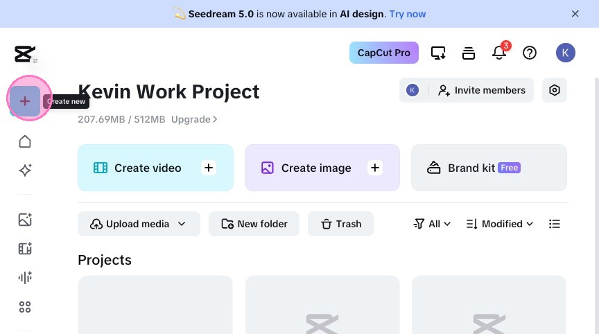Click the Create new plus button

25,101
